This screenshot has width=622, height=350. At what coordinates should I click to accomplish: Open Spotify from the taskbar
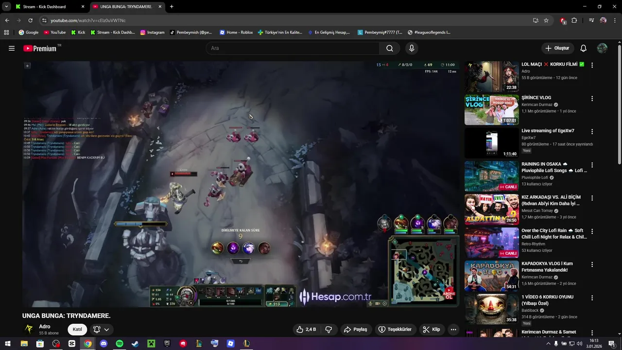point(120,344)
